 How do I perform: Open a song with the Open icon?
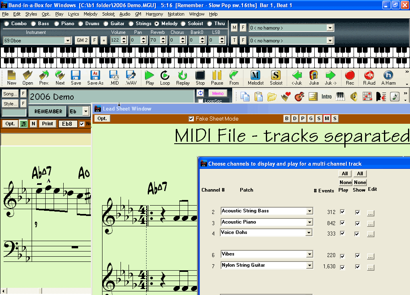click(x=28, y=78)
